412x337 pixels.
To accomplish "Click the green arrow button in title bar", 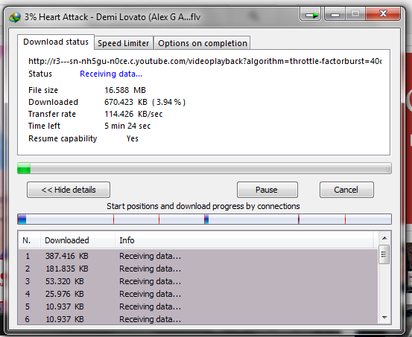I will [311, 14].
